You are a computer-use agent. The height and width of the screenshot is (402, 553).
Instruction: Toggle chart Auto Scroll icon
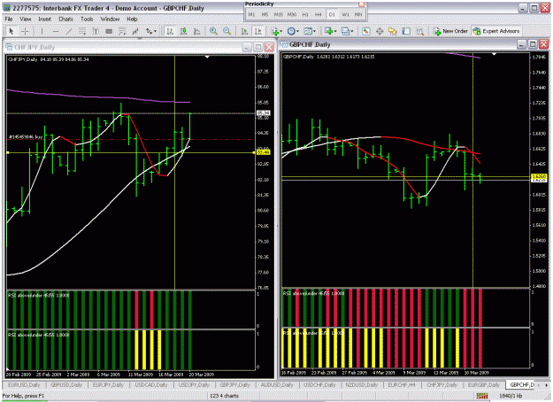[x=244, y=31]
